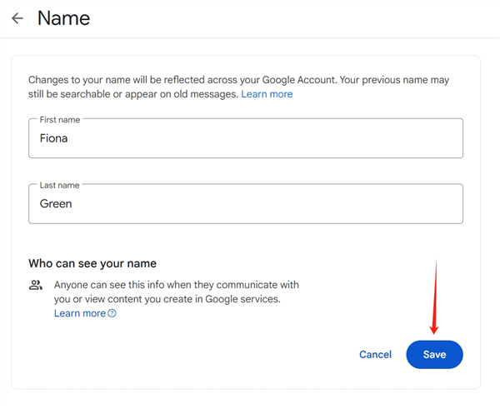This screenshot has height=409, width=500.
Task: Focus the Last name input field
Action: pos(245,203)
